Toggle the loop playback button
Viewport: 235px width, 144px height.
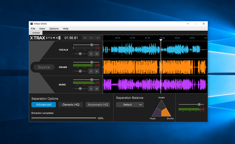pyautogui.click(x=98, y=38)
